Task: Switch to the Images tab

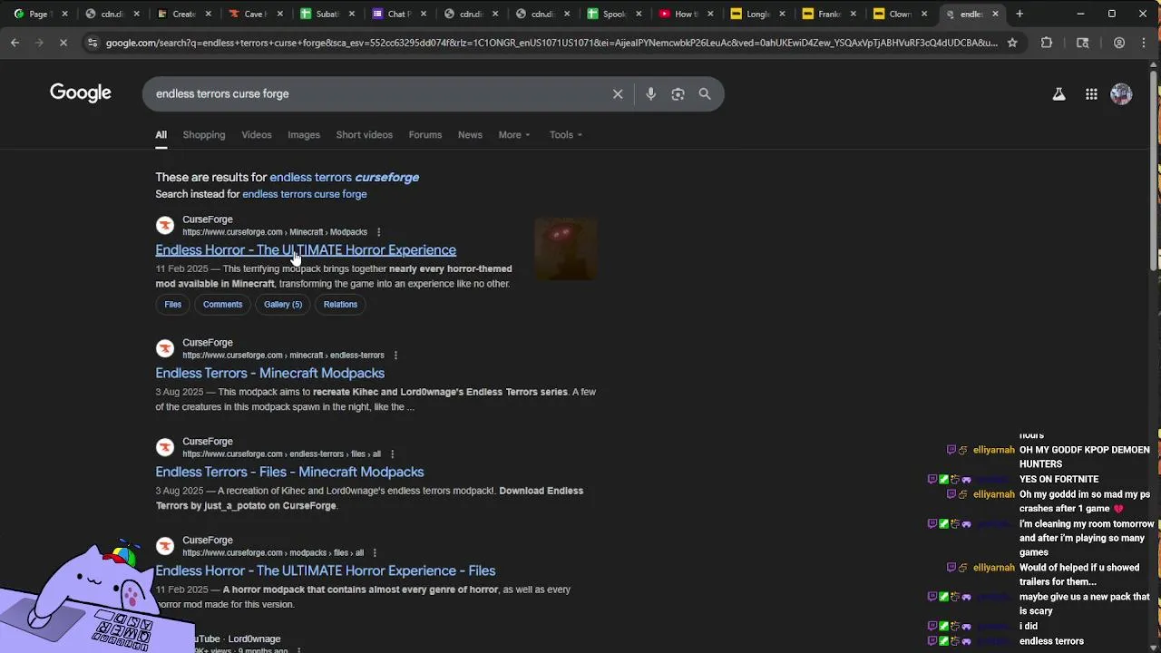Action: (303, 135)
